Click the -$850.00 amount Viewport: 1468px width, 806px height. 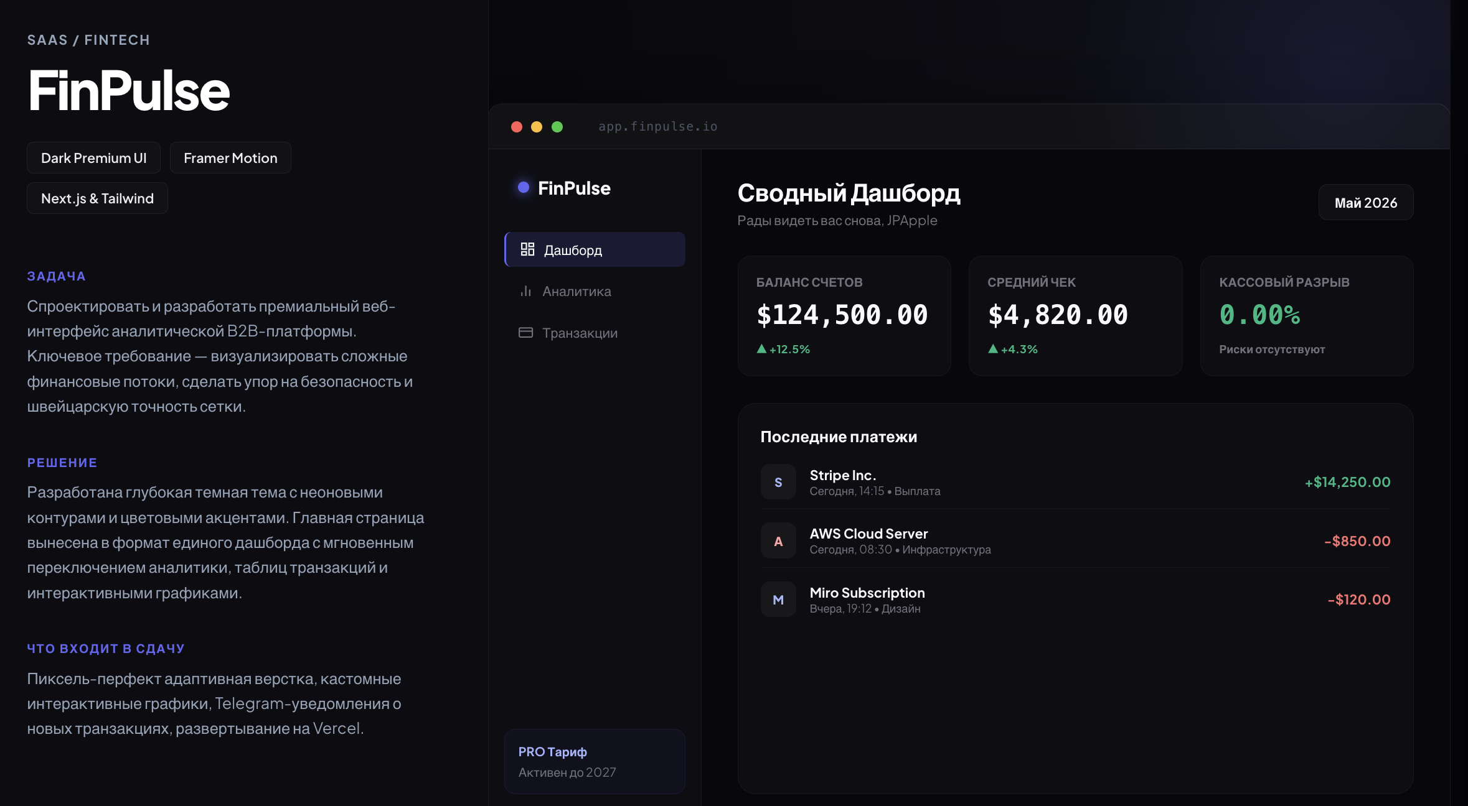point(1357,541)
